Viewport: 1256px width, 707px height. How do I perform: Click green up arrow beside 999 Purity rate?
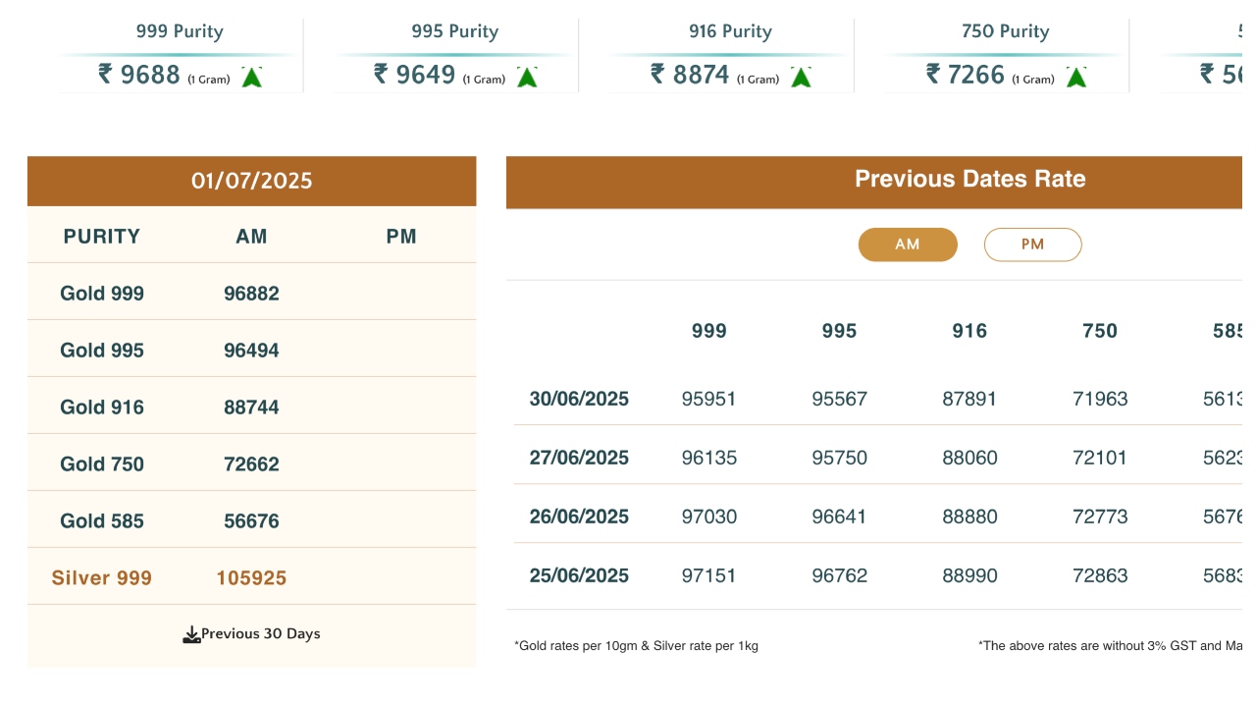251,77
